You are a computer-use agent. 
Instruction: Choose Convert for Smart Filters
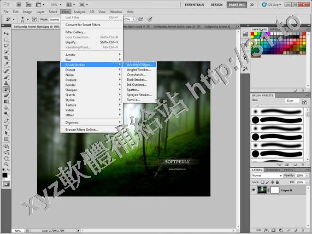click(92, 25)
